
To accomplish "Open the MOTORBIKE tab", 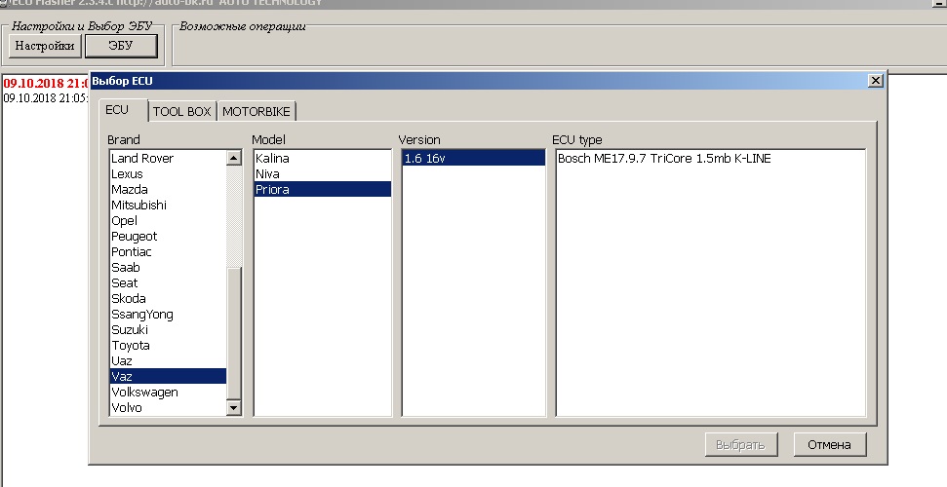I will pyautogui.click(x=256, y=112).
